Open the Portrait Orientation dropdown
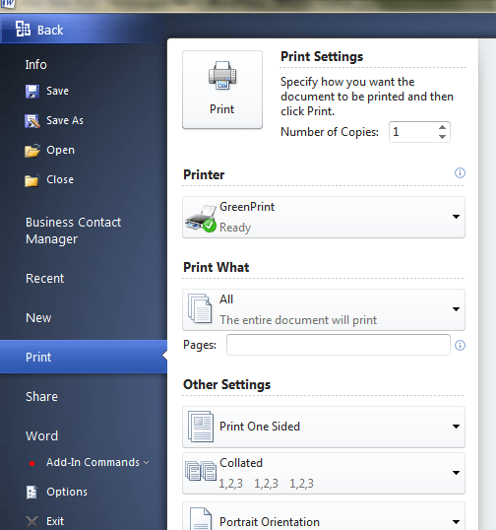This screenshot has height=530, width=496. click(x=324, y=517)
